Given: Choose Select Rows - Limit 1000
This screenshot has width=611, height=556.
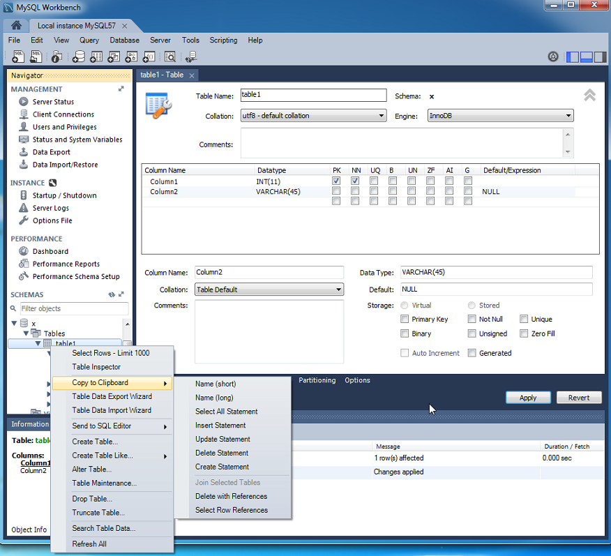Looking at the screenshot, I should point(112,353).
